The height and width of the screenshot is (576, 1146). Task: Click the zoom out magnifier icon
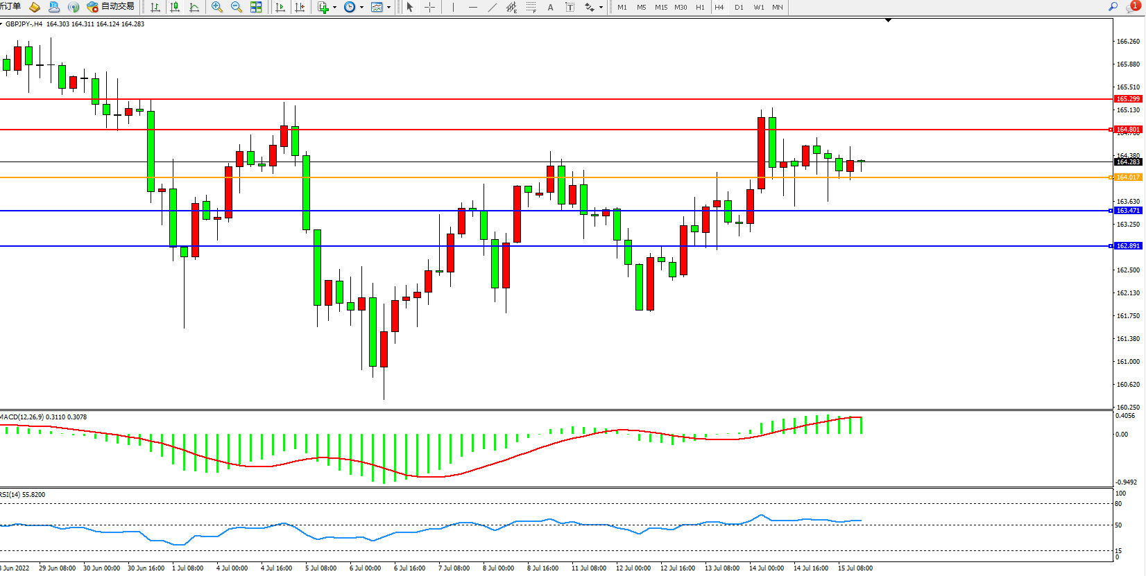click(237, 7)
